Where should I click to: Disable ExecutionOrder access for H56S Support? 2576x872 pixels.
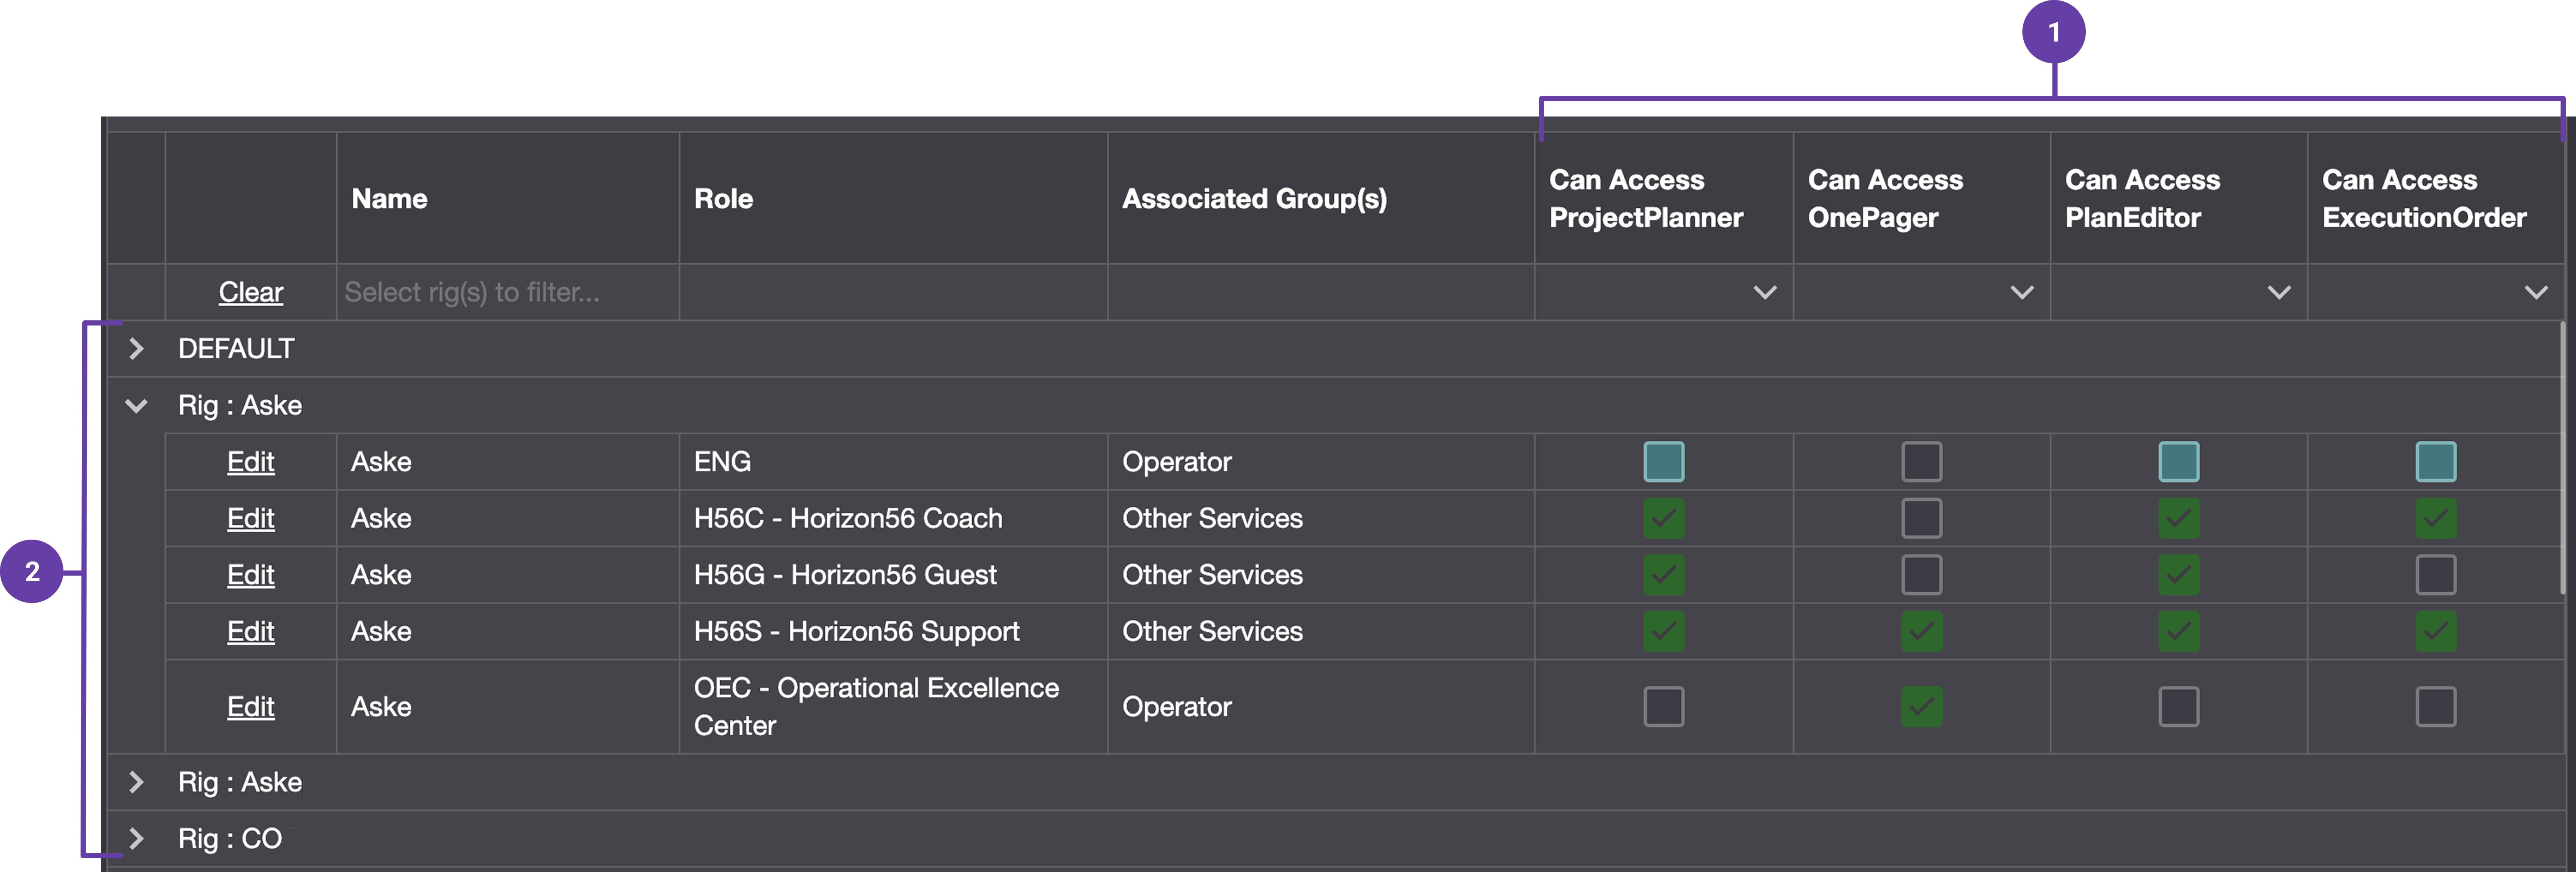pos(2435,631)
